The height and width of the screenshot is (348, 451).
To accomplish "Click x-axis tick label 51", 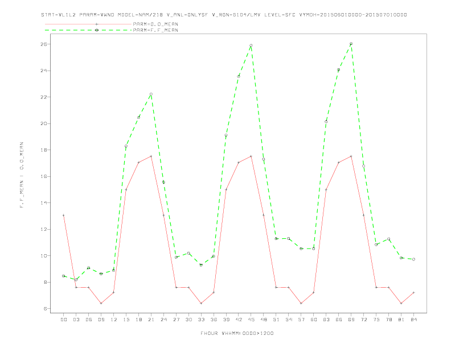I will click(x=276, y=320).
